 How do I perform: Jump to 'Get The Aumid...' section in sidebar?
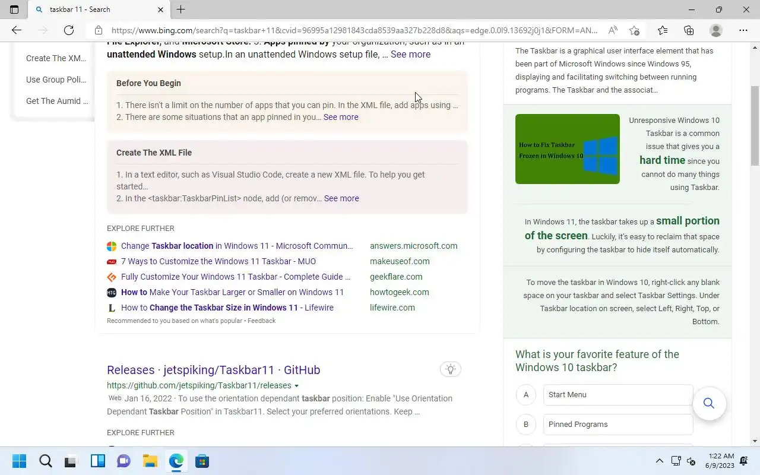pyautogui.click(x=56, y=101)
